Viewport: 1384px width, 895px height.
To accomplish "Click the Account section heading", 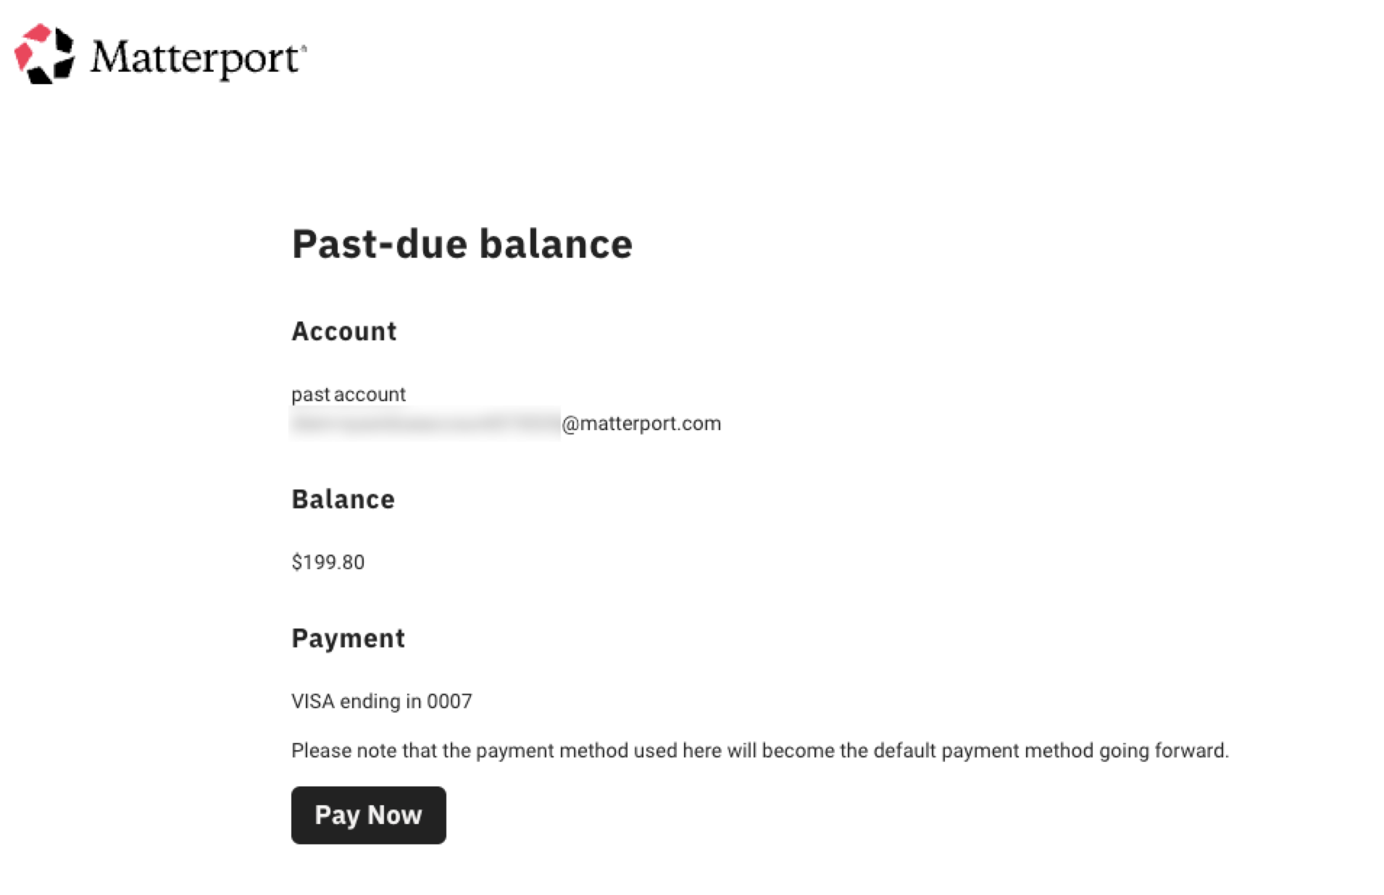I will pyautogui.click(x=343, y=332).
